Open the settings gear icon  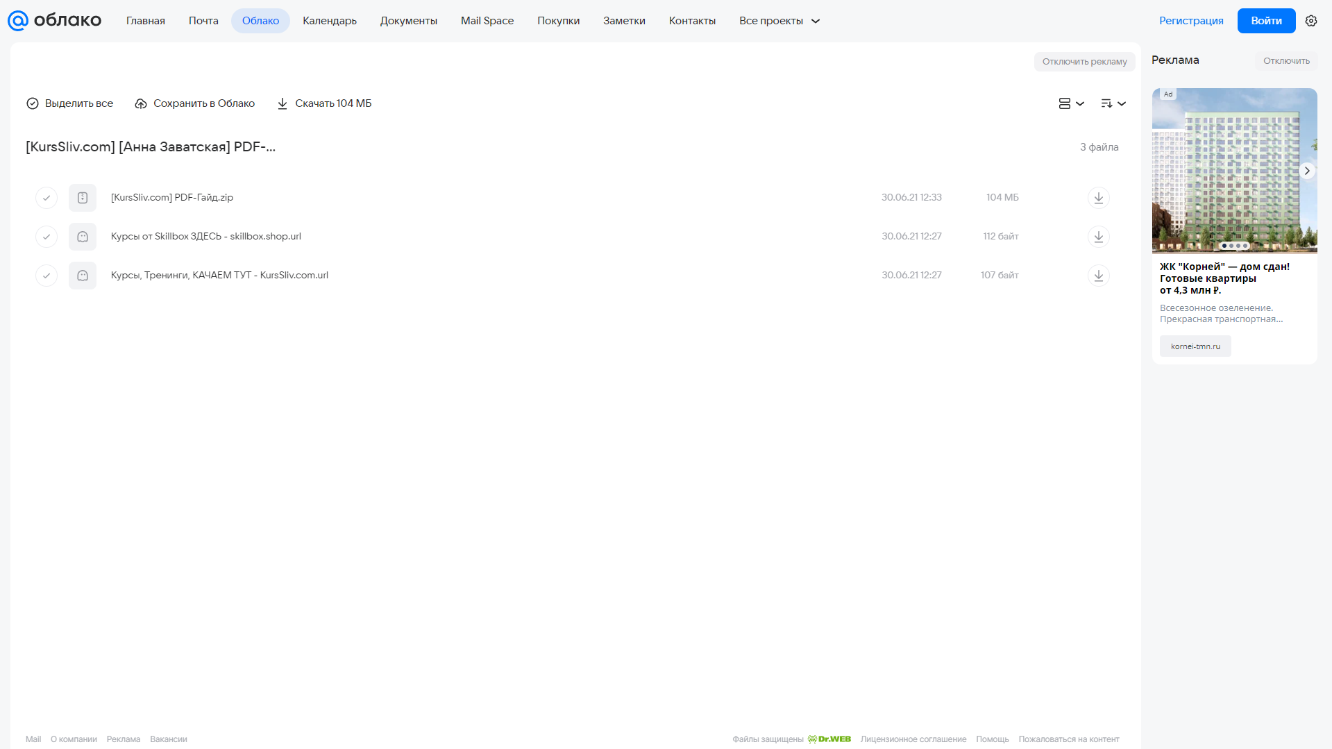point(1310,21)
